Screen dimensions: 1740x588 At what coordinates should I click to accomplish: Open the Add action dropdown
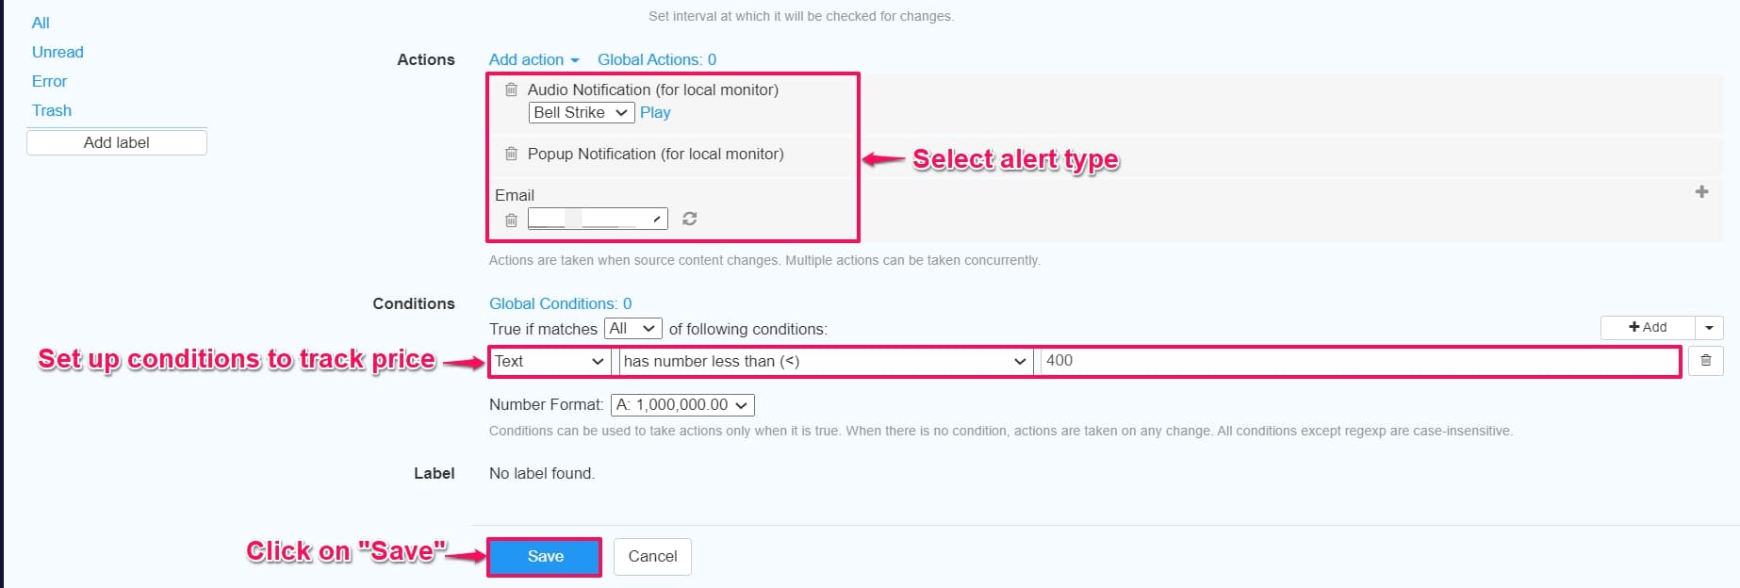click(533, 59)
